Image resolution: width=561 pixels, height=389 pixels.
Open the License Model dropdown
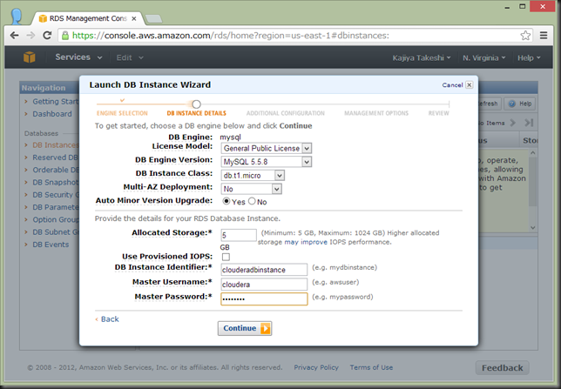267,148
